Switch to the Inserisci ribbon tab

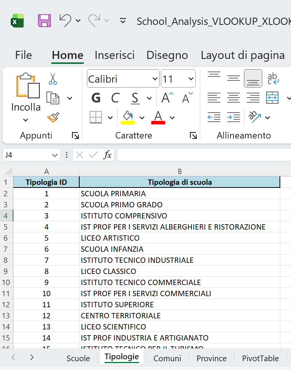tap(114, 55)
